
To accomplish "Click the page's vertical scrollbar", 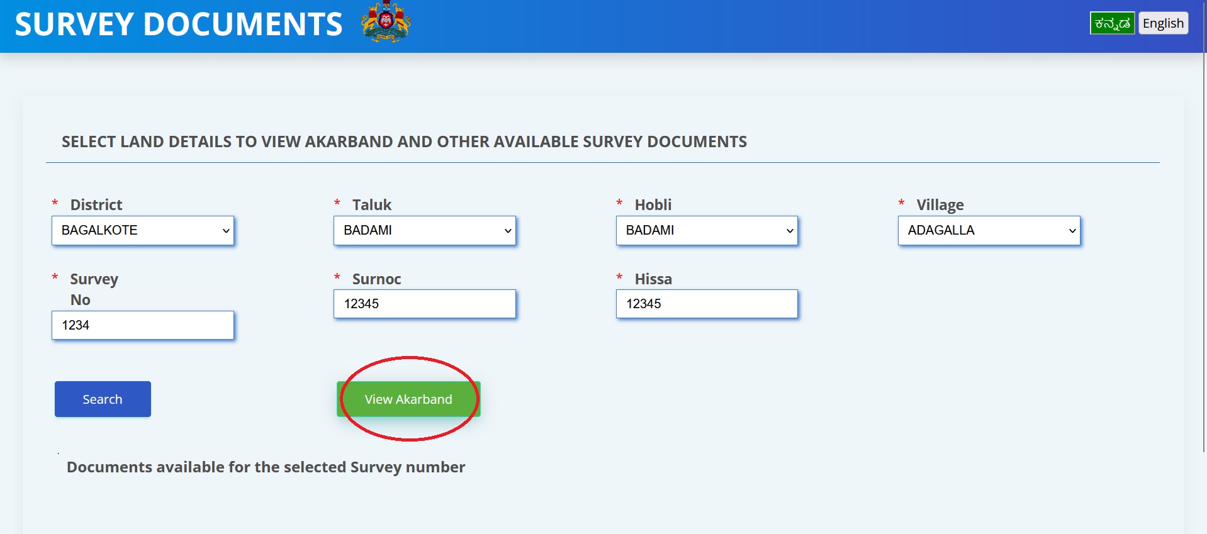I will click(1203, 252).
